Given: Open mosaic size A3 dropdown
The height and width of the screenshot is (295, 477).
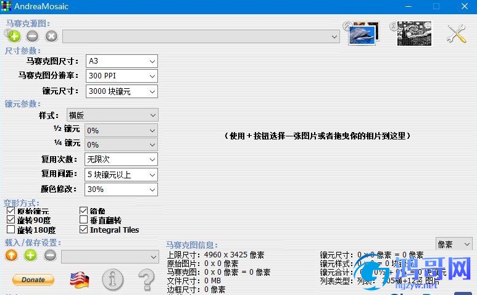Looking at the screenshot, I should click(x=122, y=61).
